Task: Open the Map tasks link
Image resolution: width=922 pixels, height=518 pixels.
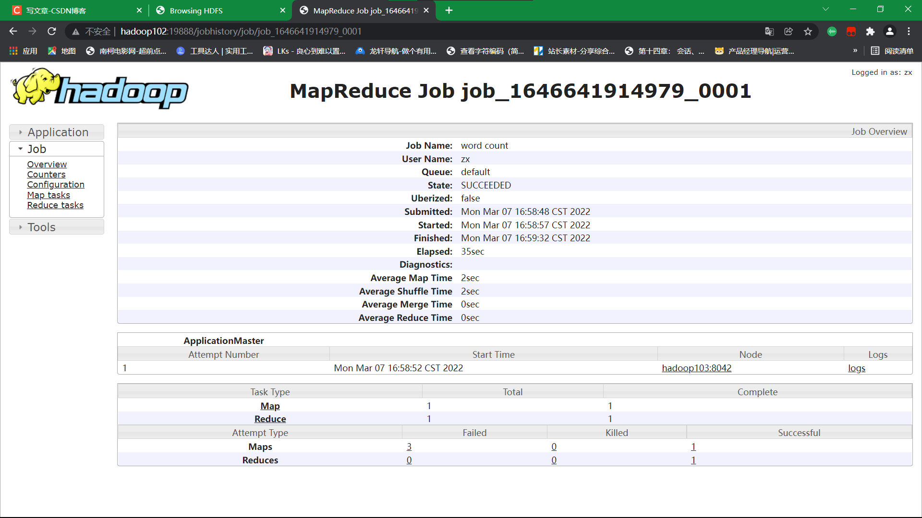Action: pos(49,195)
